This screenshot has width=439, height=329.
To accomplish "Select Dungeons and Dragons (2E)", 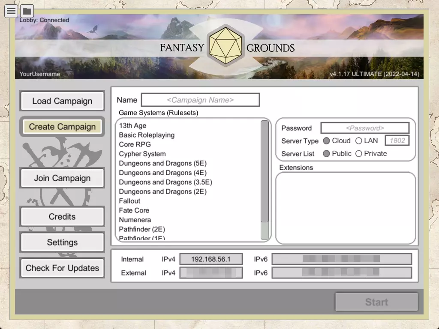I will (x=162, y=191).
